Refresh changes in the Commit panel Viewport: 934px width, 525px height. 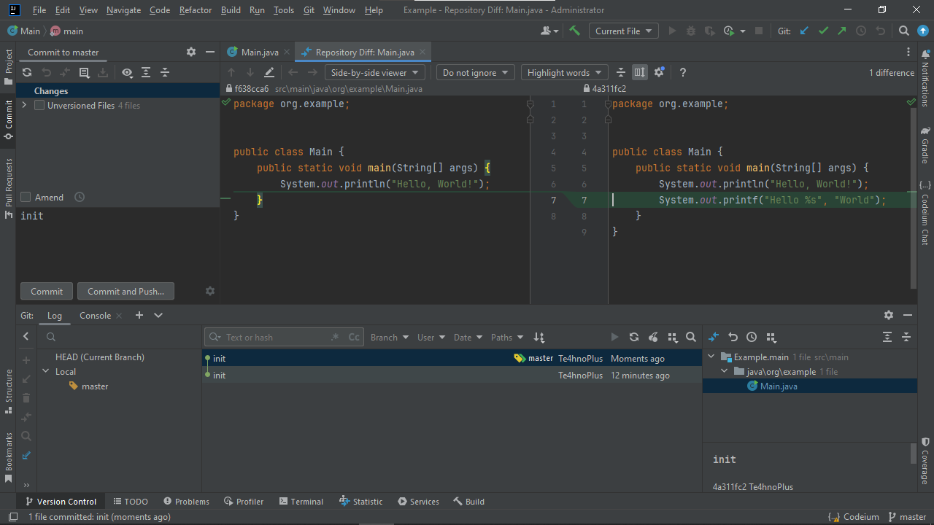click(27, 72)
